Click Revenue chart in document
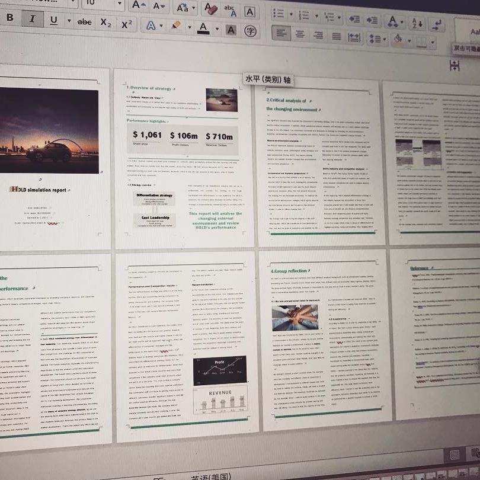Screen dimensions: 480x480 point(220,400)
